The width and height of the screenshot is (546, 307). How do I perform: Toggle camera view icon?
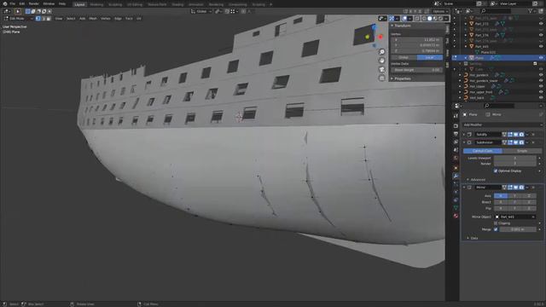382,69
